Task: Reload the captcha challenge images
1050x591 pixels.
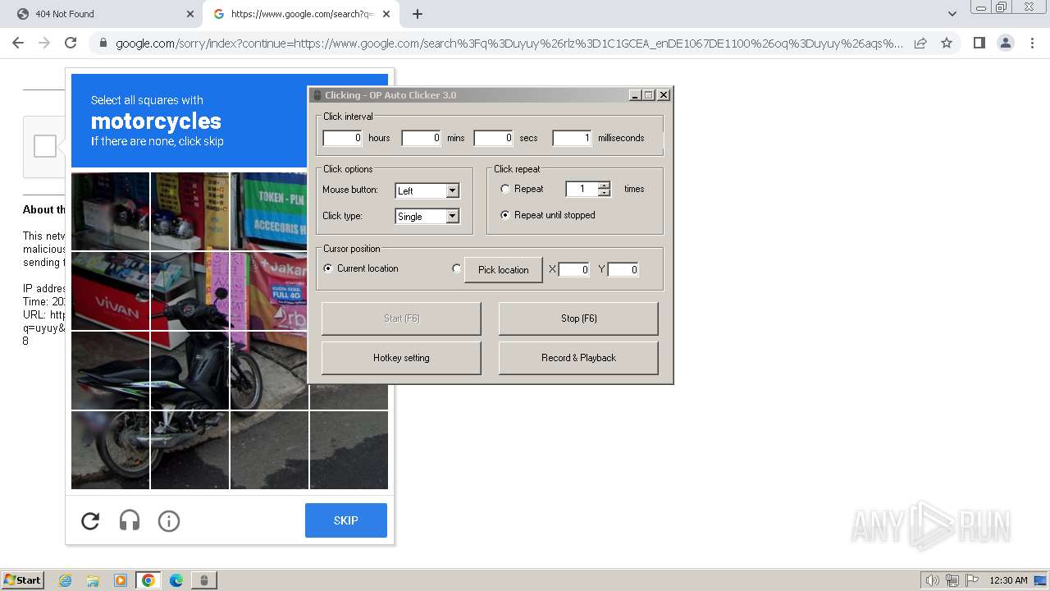Action: pos(90,520)
